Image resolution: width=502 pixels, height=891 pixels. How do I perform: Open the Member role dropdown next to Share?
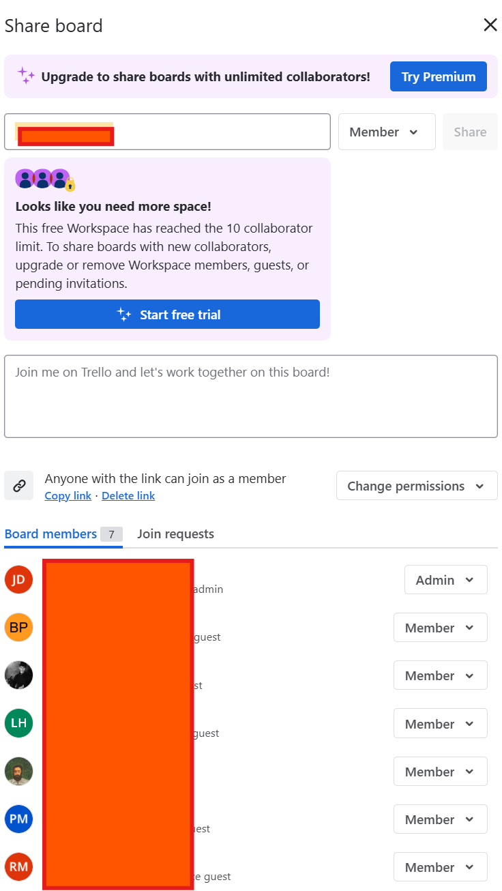[x=387, y=131]
